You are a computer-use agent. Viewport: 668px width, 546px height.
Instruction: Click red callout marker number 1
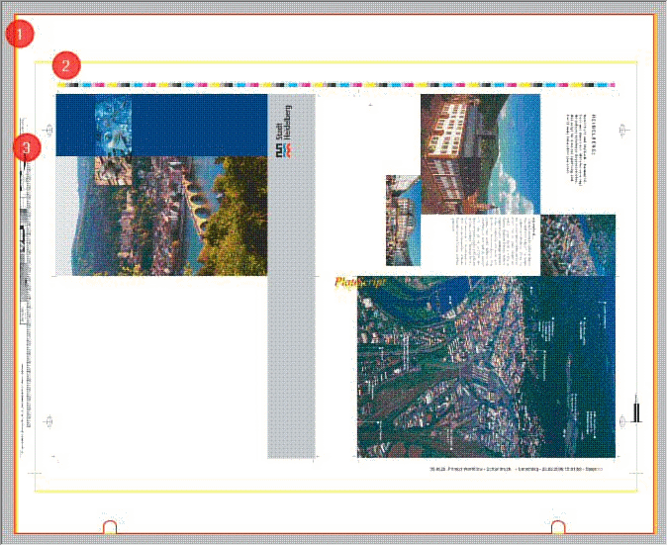(20, 34)
